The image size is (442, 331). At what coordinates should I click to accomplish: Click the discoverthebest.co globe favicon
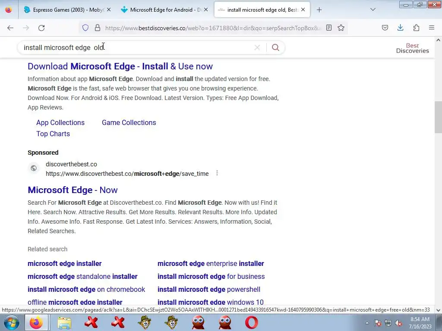tap(34, 168)
